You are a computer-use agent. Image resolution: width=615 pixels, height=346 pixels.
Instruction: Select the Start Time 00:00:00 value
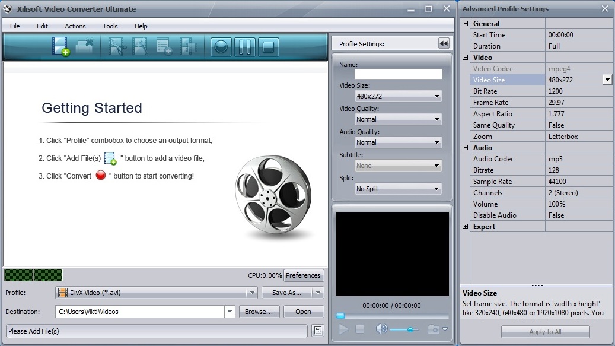pyautogui.click(x=578, y=35)
